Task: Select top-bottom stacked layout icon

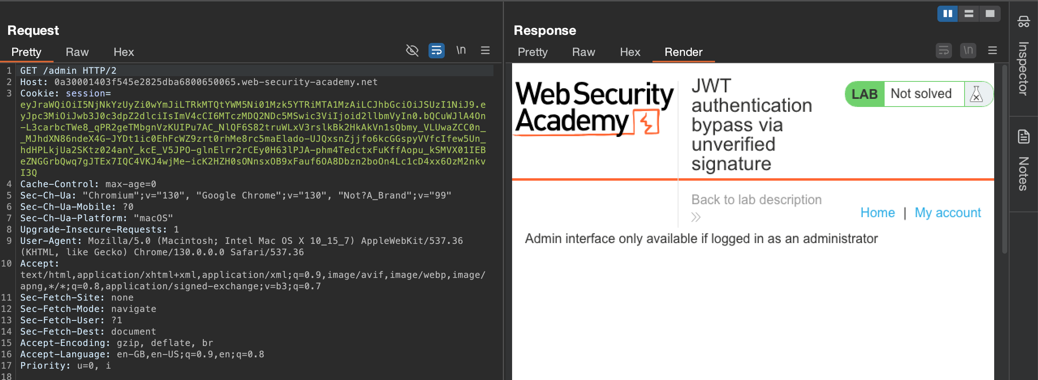Action: (969, 14)
